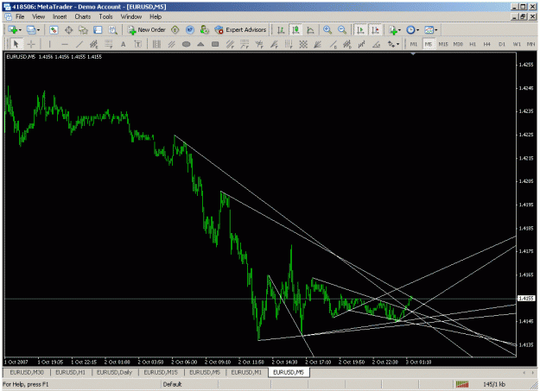Select the triangle shape tool
The height and width of the screenshot is (391, 540).
200,44
